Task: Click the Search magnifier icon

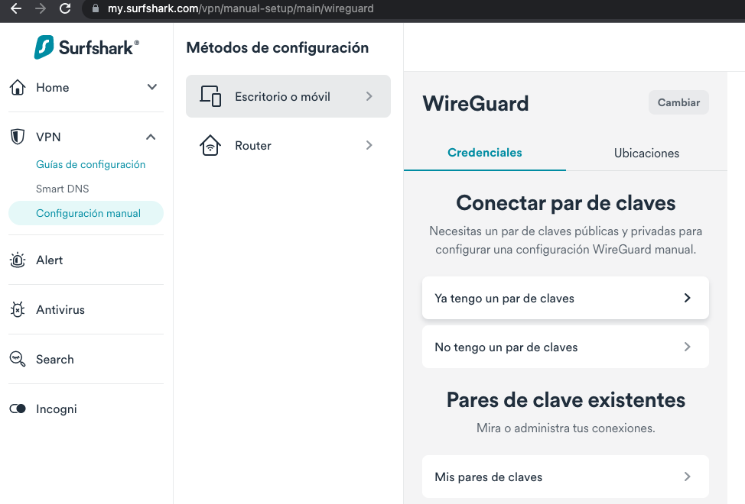Action: 18,360
